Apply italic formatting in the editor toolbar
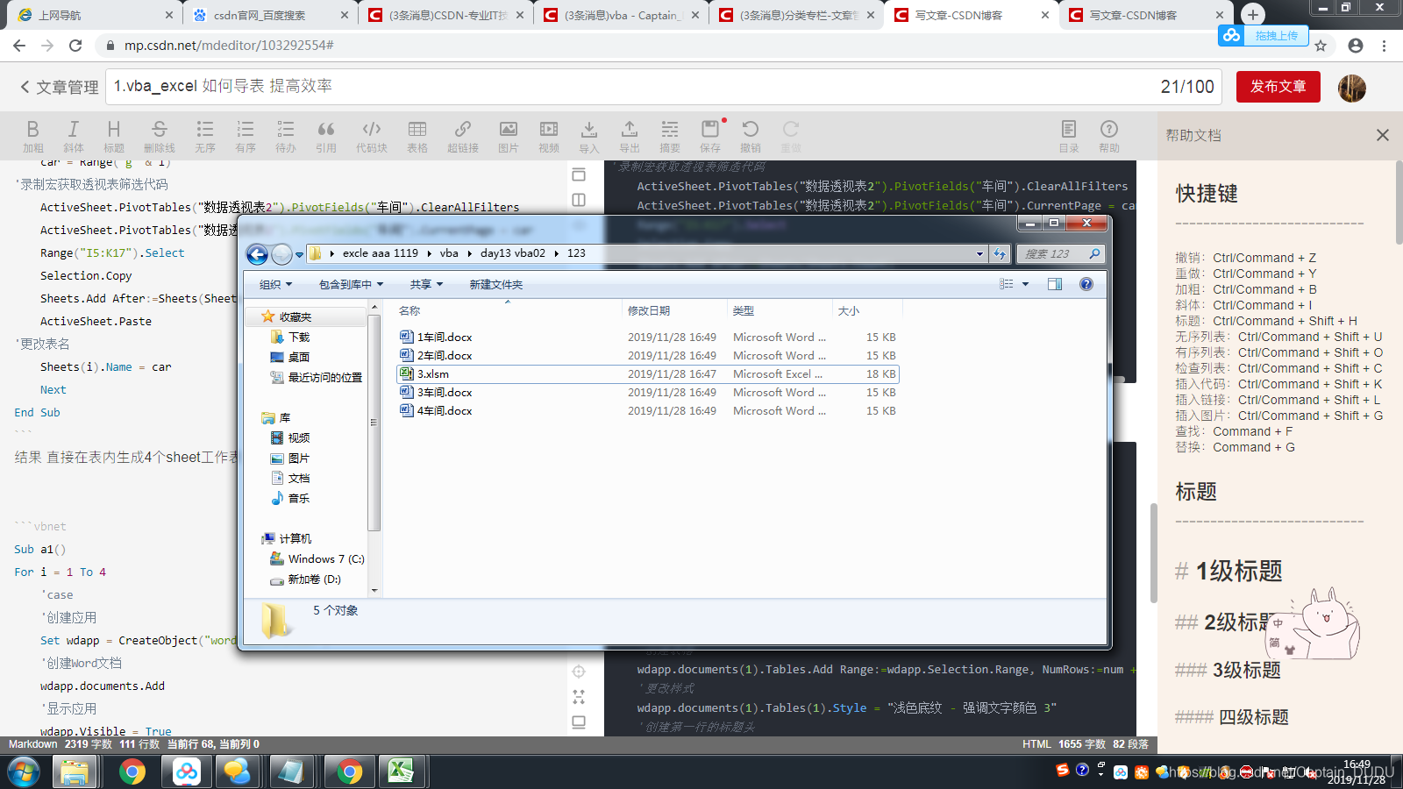Image resolution: width=1403 pixels, height=789 pixels. coord(74,136)
